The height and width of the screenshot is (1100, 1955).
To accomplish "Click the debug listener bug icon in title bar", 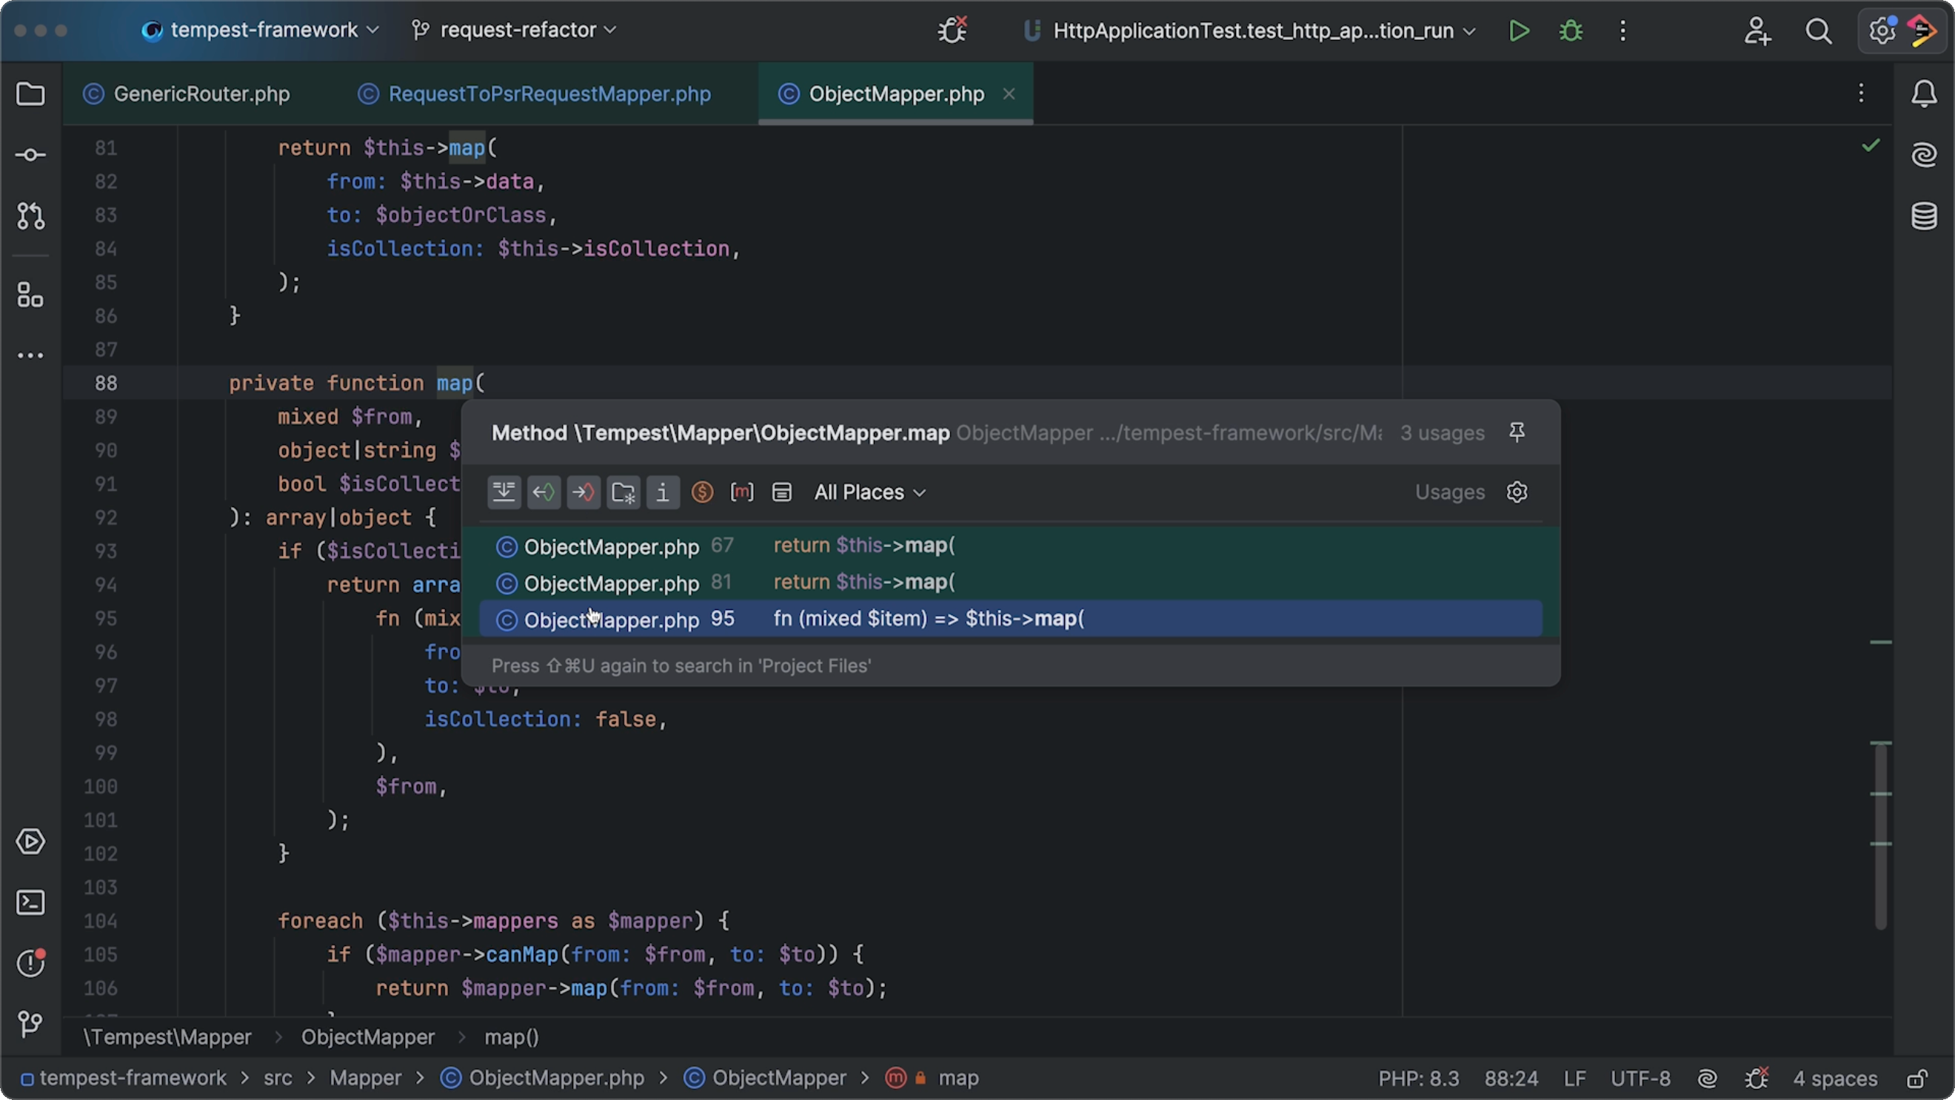I will click(x=952, y=30).
